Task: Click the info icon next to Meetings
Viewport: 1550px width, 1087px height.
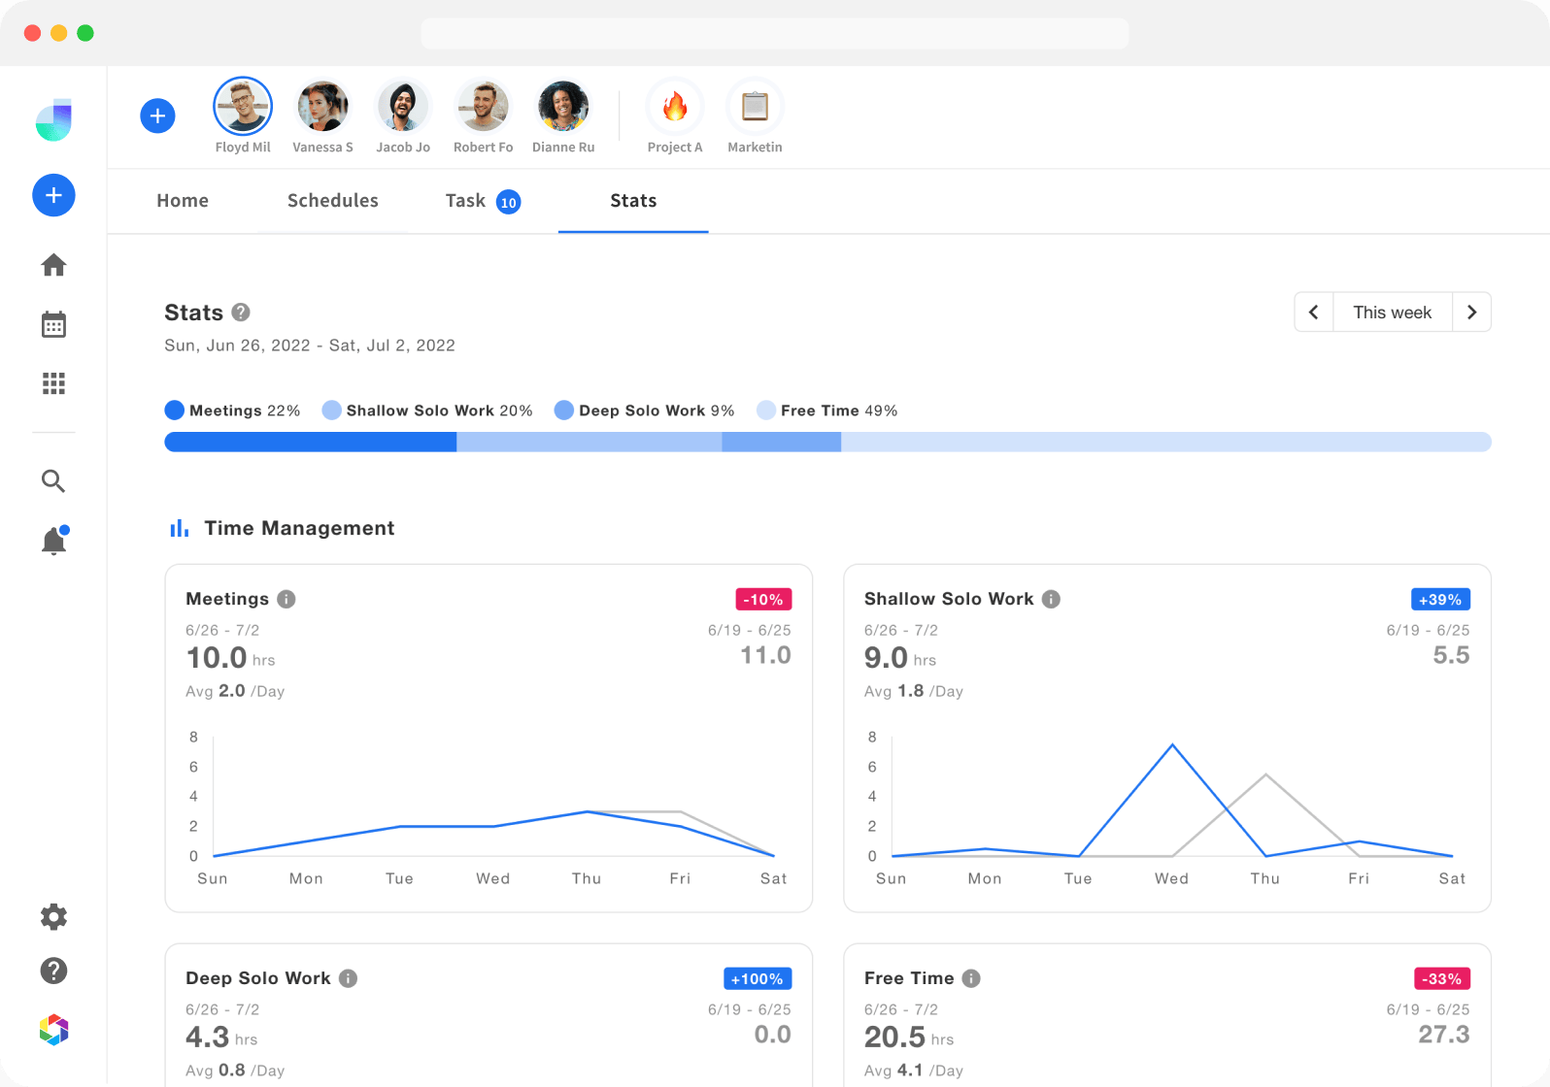Action: 286,599
